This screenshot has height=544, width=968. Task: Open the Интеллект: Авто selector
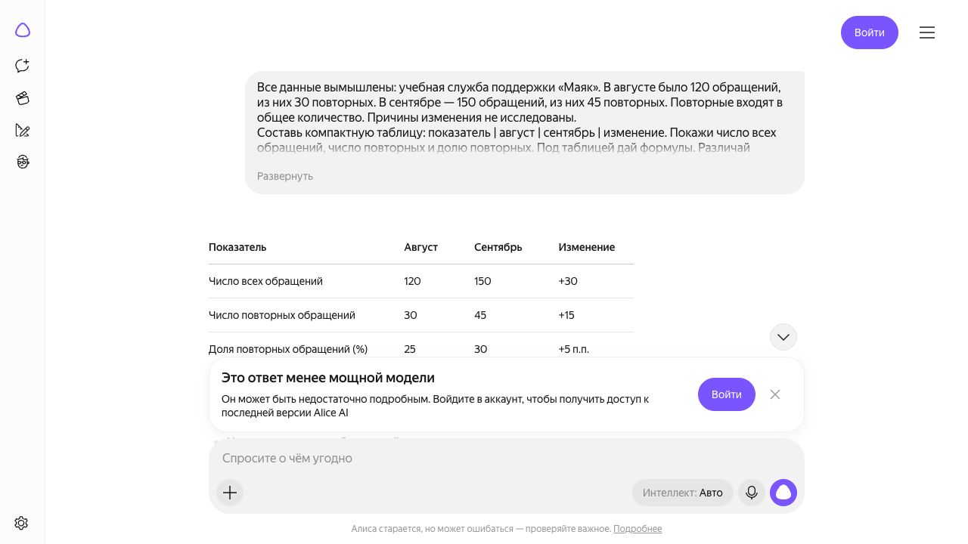click(x=683, y=493)
